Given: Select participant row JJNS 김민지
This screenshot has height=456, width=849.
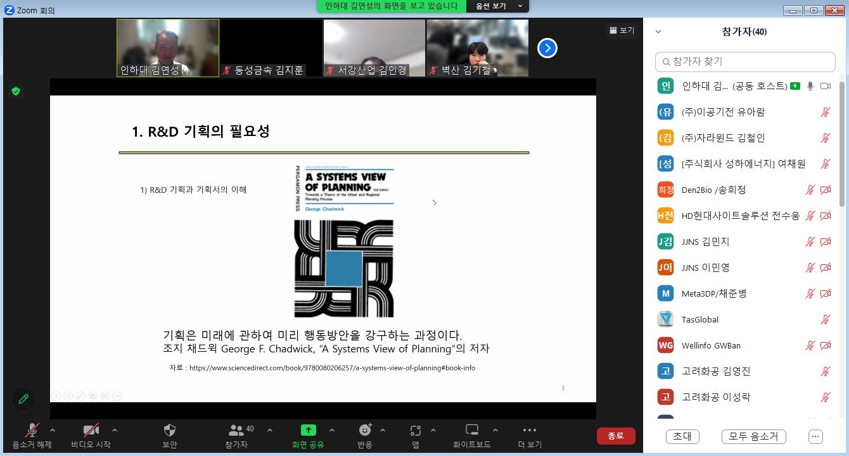Looking at the screenshot, I should coord(745,242).
